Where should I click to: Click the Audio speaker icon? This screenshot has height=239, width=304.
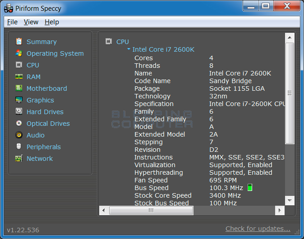(19, 135)
